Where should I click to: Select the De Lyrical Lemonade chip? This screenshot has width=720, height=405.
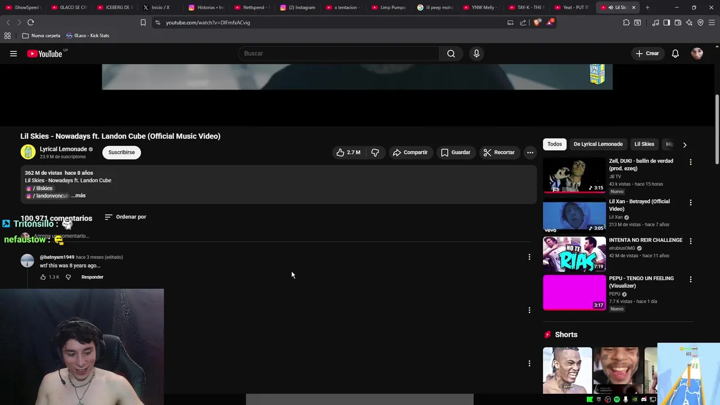598,144
